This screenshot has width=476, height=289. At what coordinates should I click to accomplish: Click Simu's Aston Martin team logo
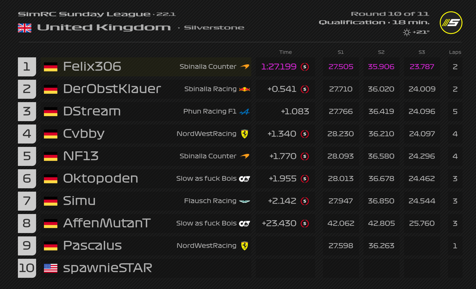(245, 201)
